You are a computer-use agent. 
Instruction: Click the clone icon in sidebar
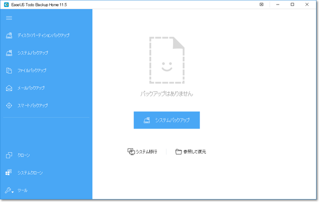tap(9, 155)
